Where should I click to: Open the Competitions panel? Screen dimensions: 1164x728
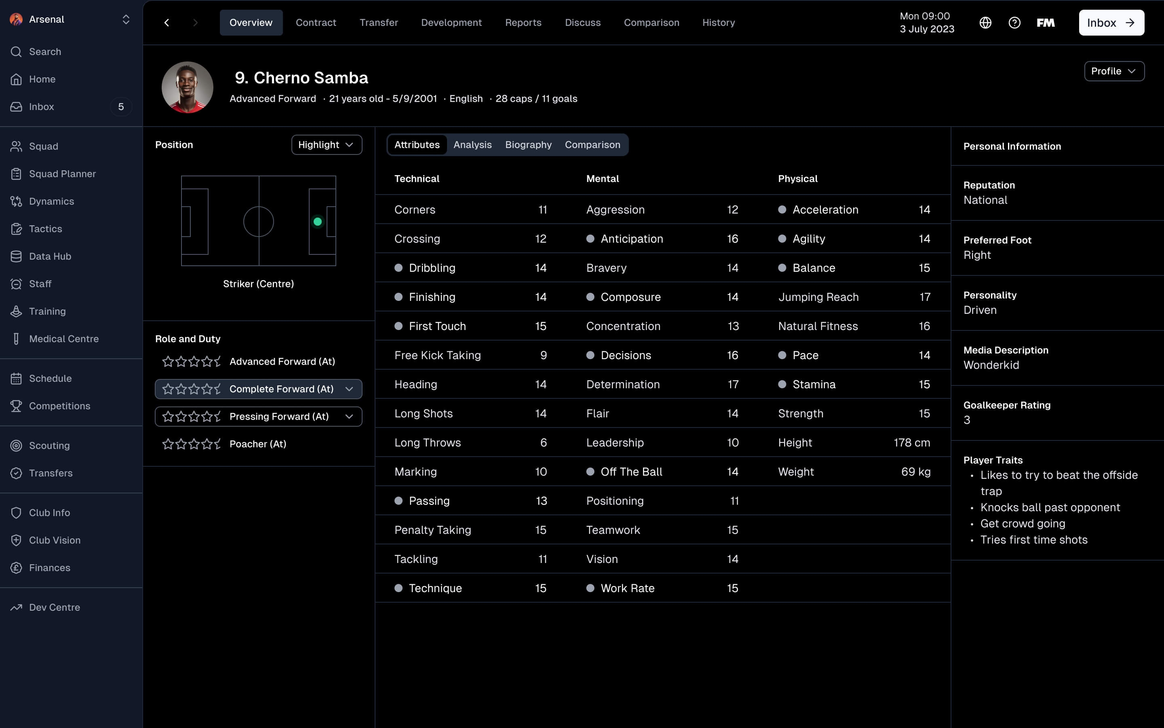(59, 406)
